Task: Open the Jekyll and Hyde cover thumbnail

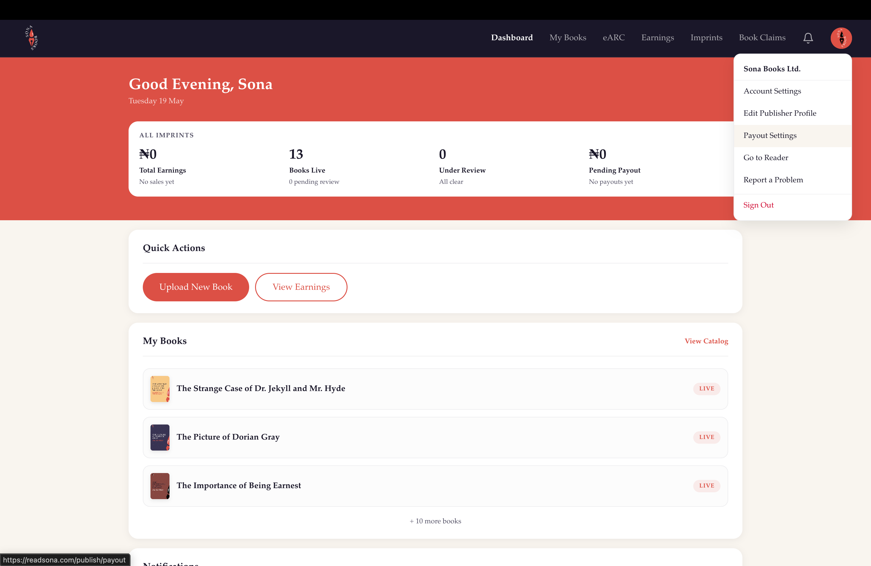Action: coord(160,389)
